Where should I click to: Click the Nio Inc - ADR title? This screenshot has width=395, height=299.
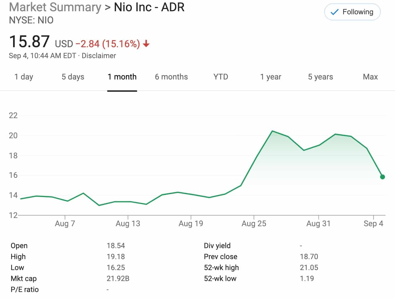[149, 7]
